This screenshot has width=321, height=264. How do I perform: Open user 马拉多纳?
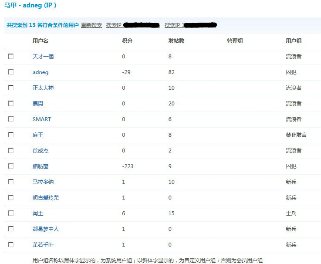tap(43, 182)
